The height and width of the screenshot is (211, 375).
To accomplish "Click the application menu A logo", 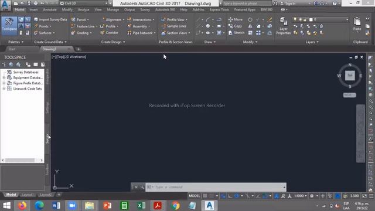I will (5, 6).
